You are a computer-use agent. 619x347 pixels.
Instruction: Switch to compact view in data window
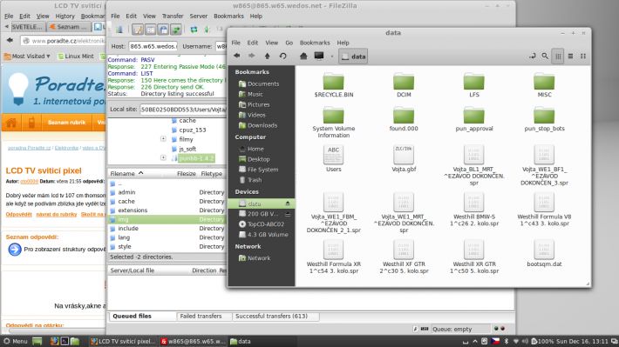tap(583, 57)
